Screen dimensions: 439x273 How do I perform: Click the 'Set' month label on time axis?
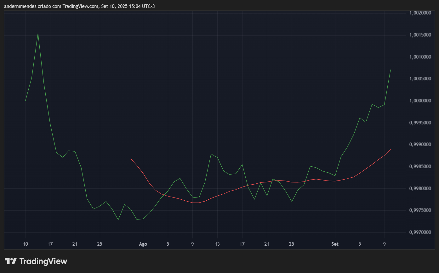335,244
